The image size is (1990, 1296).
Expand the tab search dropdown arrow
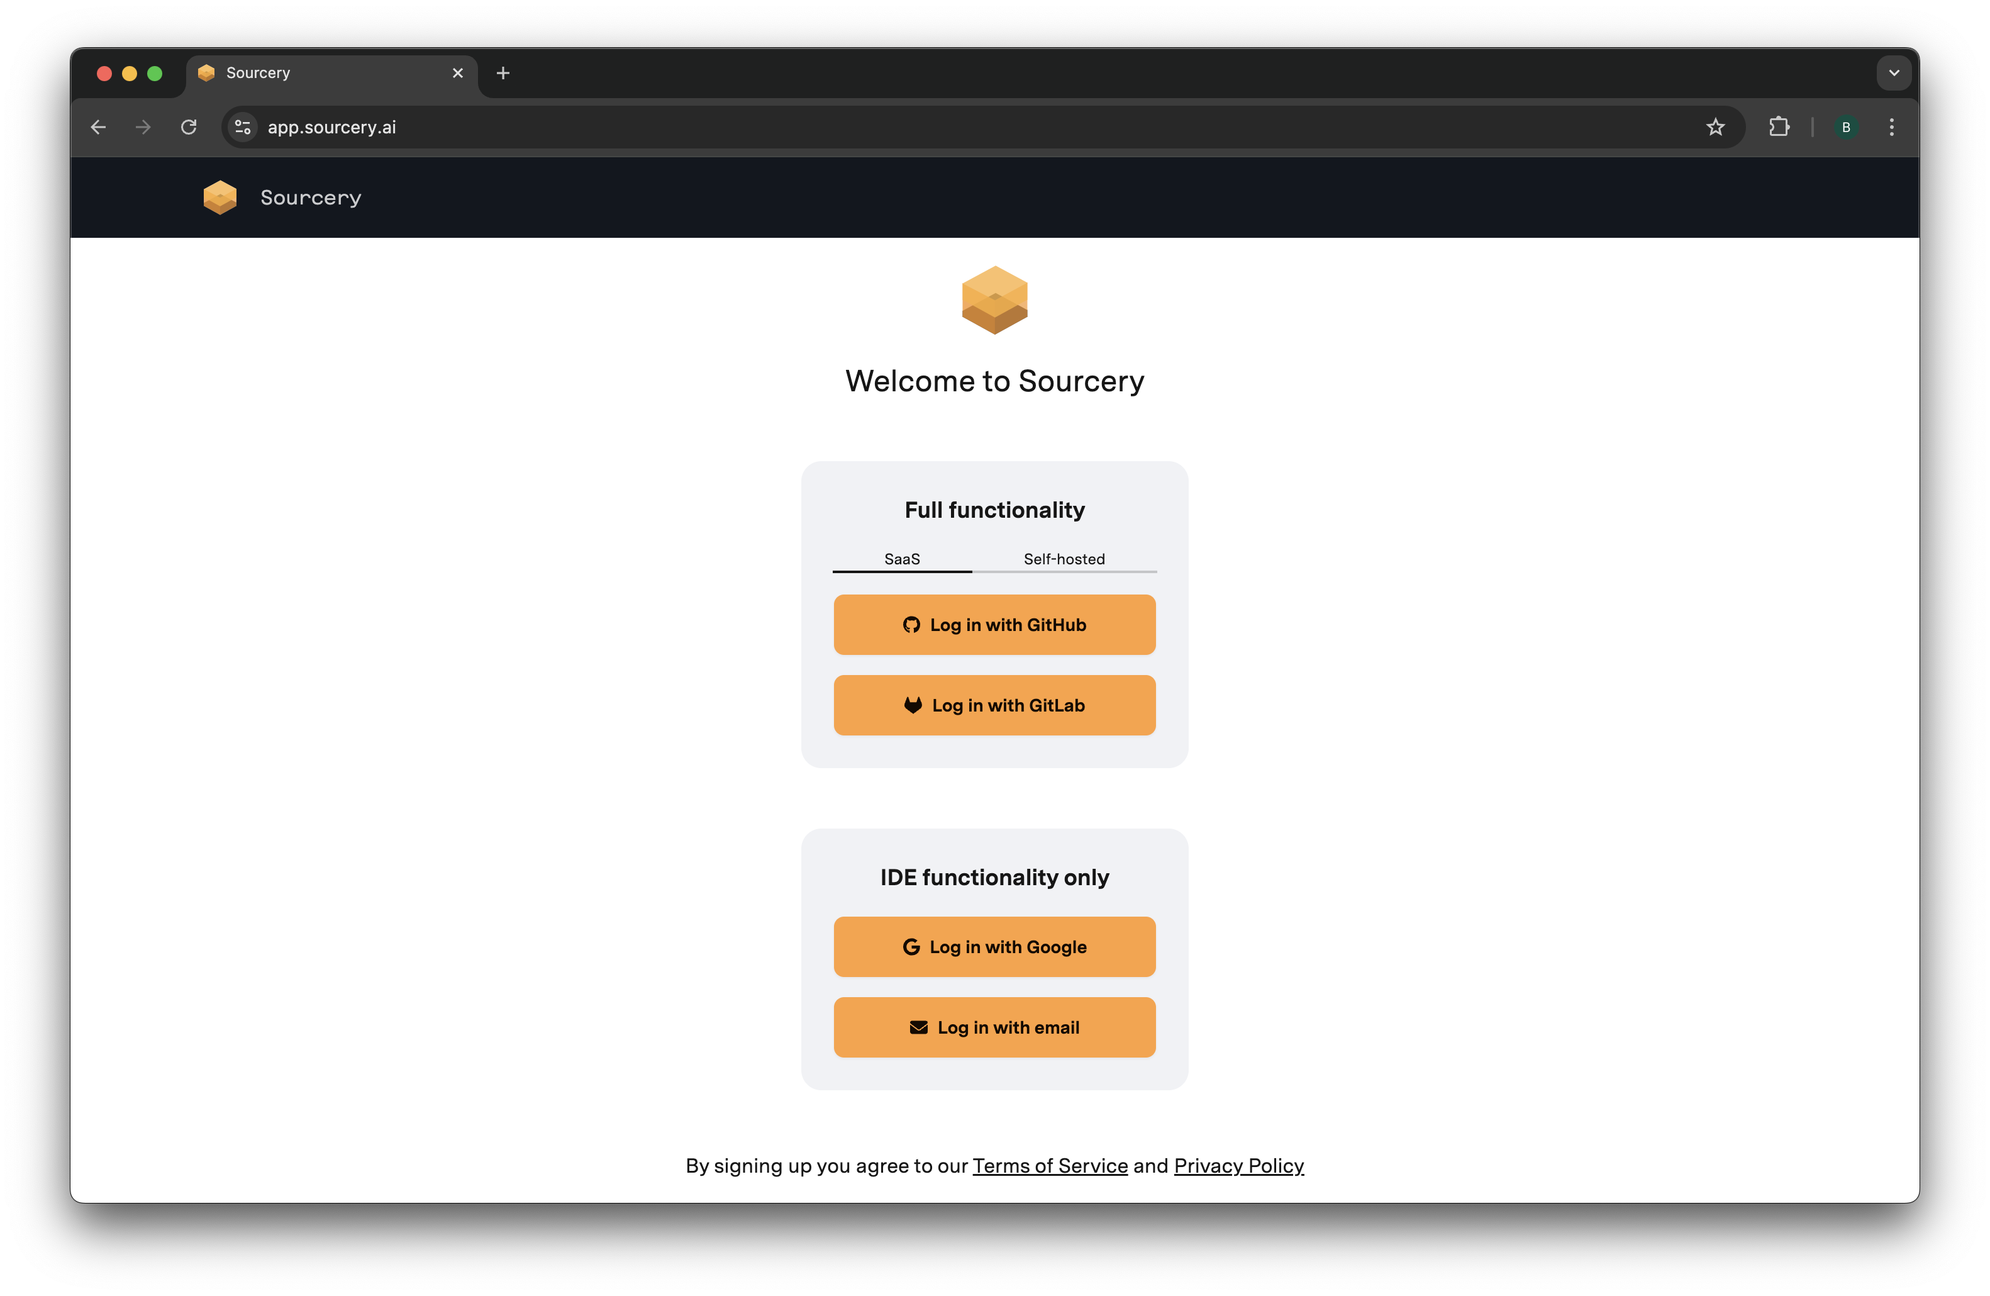(x=1894, y=73)
